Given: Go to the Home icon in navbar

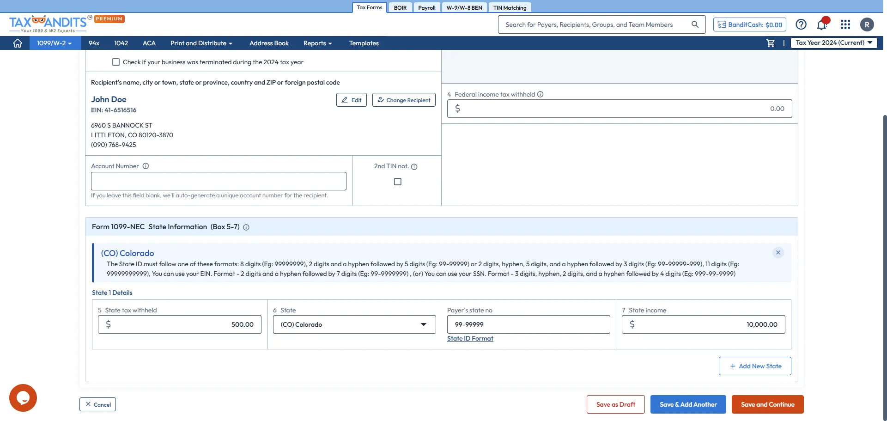Looking at the screenshot, I should pyautogui.click(x=18, y=43).
